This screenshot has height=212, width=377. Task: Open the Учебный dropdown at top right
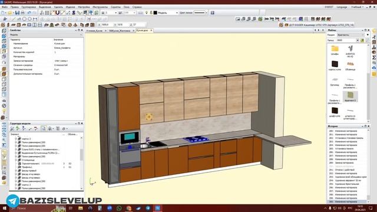coord(357,7)
